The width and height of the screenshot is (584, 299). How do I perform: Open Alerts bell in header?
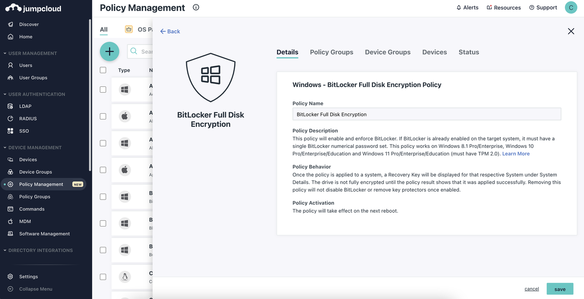click(467, 7)
